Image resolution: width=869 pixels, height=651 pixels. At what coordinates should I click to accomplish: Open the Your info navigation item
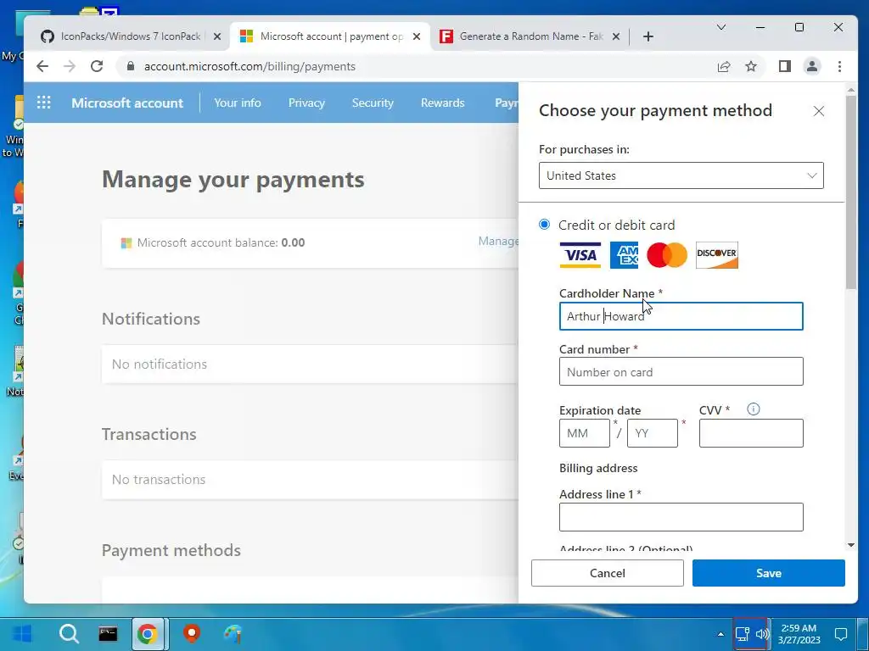238,103
